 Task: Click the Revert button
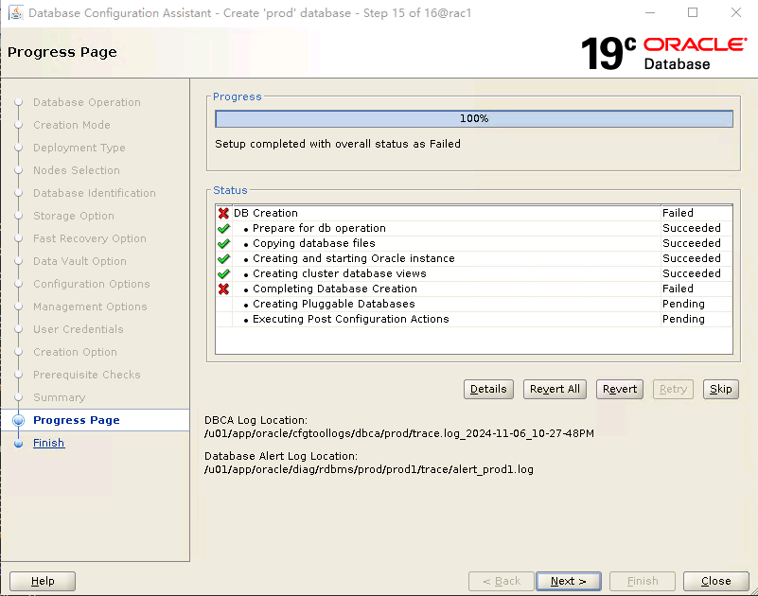(619, 389)
